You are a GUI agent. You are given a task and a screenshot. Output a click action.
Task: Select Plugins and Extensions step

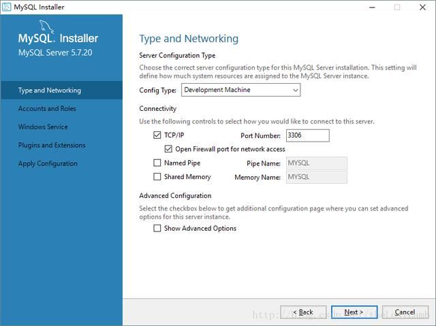52,145
